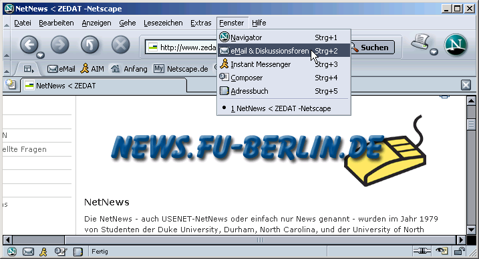This screenshot has height=259, width=479.
Task: Toggle online/offline connection status bar icon
Action: pos(422,251)
